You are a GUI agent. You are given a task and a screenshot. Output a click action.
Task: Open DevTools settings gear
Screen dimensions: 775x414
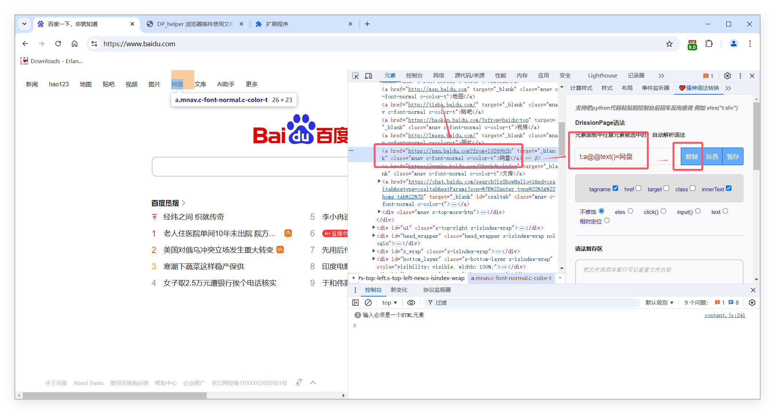(728, 76)
